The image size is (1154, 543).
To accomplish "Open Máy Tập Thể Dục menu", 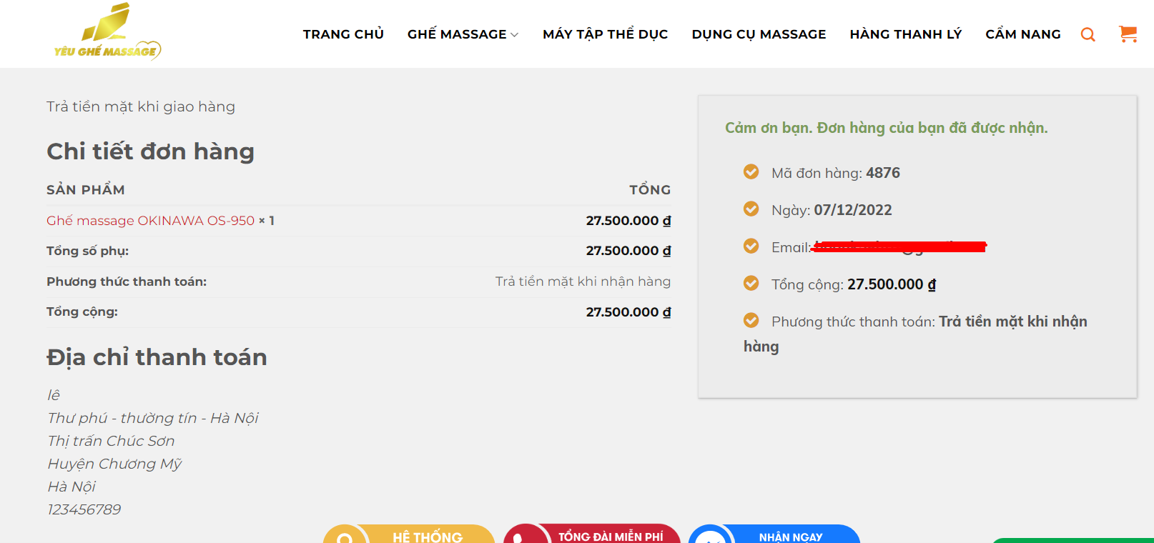I will 605,34.
